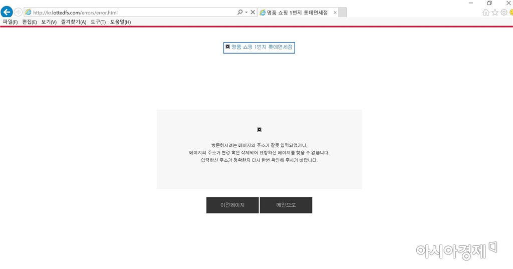The height and width of the screenshot is (269, 513).
Task: Open the 편집(E) menu
Action: pyautogui.click(x=30, y=22)
